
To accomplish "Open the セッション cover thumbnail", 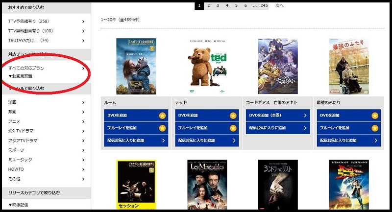I will coord(136,185).
